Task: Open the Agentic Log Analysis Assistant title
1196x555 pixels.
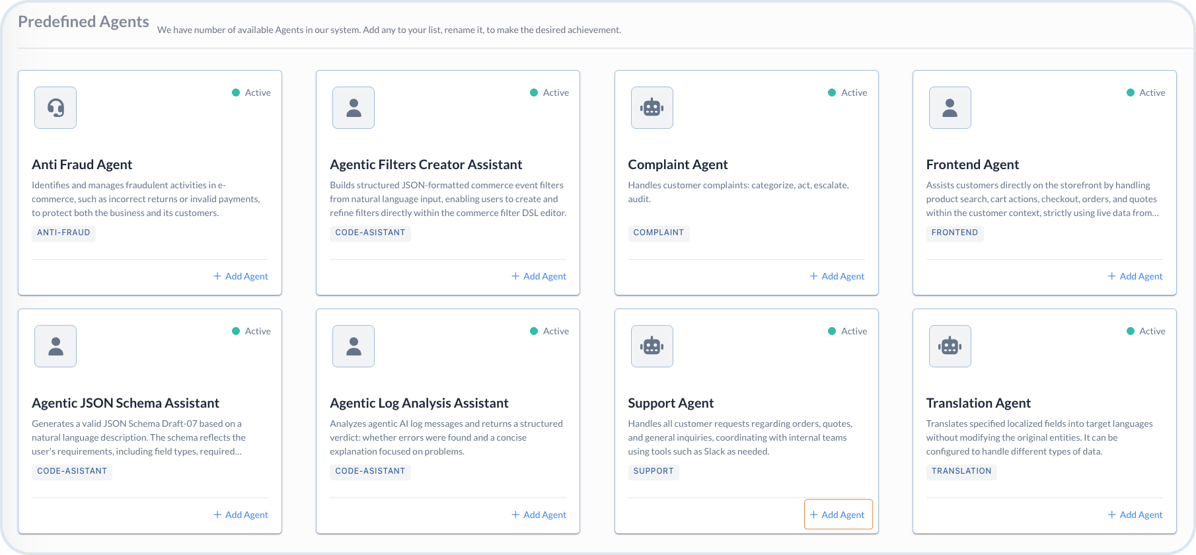Action: [419, 403]
